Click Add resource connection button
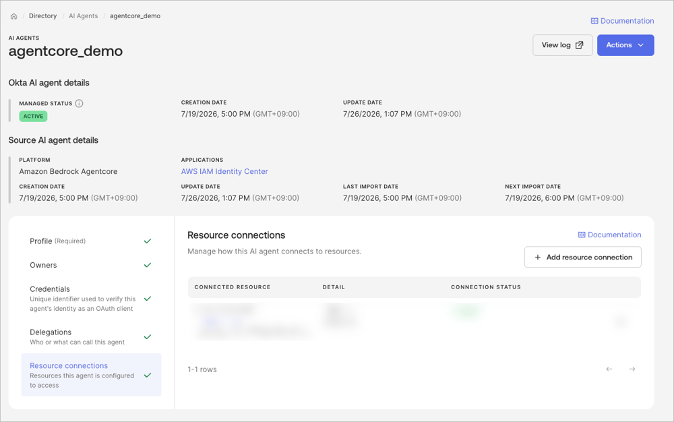Viewport: 674px width, 422px height. click(582, 257)
